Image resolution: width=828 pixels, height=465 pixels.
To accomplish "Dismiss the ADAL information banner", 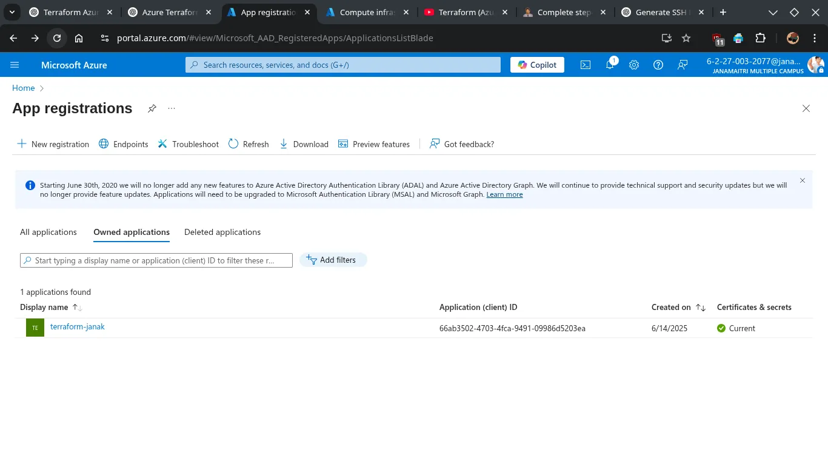I will [x=803, y=180].
